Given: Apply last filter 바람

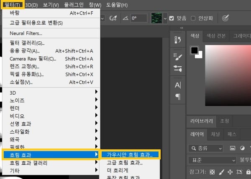Looking at the screenshot, I should tap(51, 13).
